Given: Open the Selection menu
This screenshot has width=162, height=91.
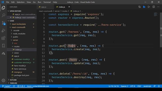Looking at the screenshot, I should pos(21,2).
